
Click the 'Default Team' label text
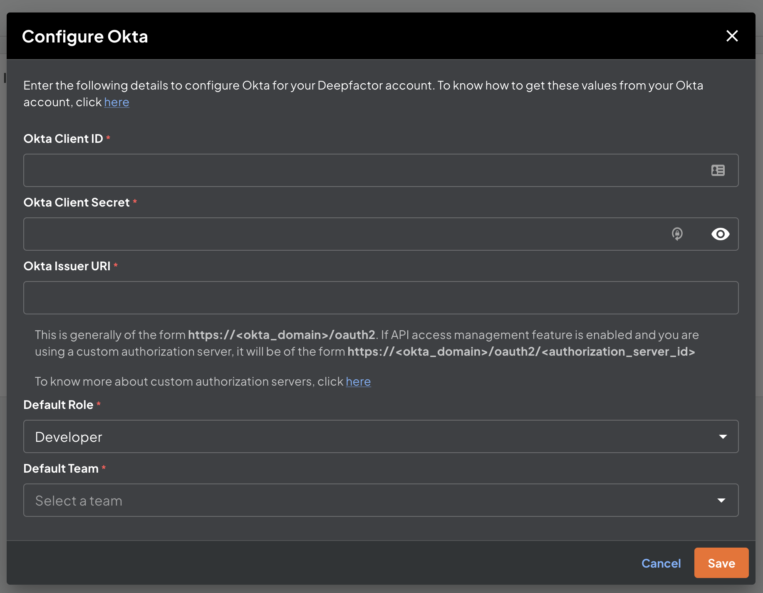61,468
